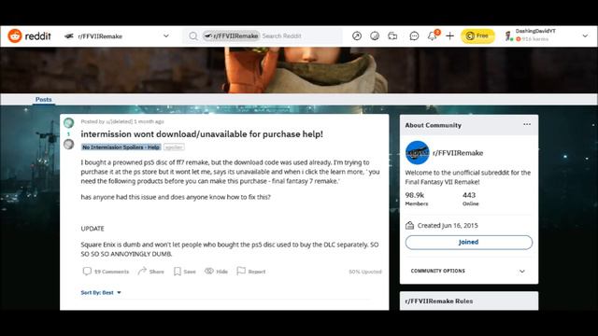Click the search magnifier icon

(193, 36)
